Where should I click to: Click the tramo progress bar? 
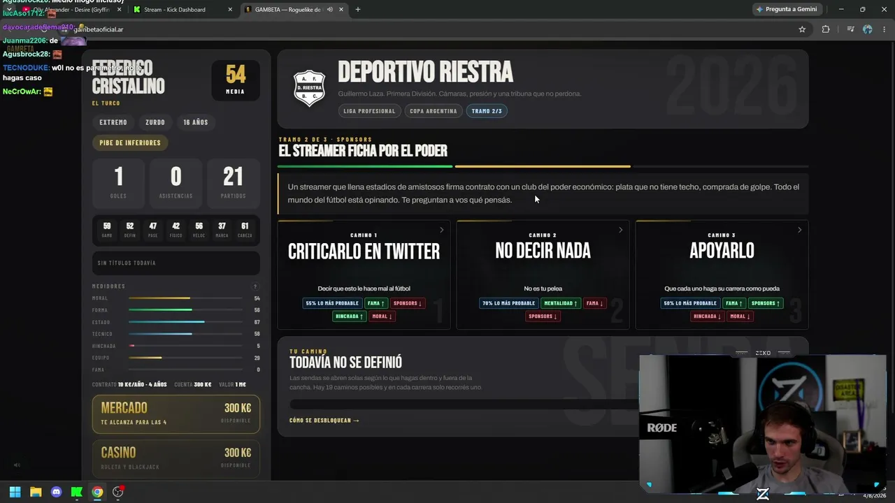543,166
